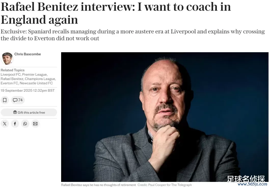
Task: Click the 74 comments count
Action: [x=20, y=100]
